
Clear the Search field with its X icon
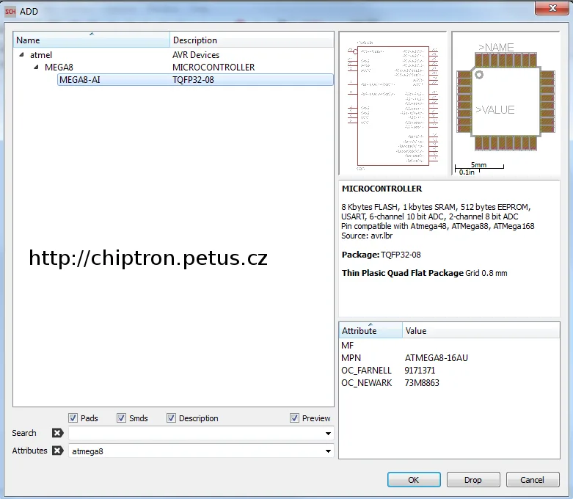pos(57,433)
